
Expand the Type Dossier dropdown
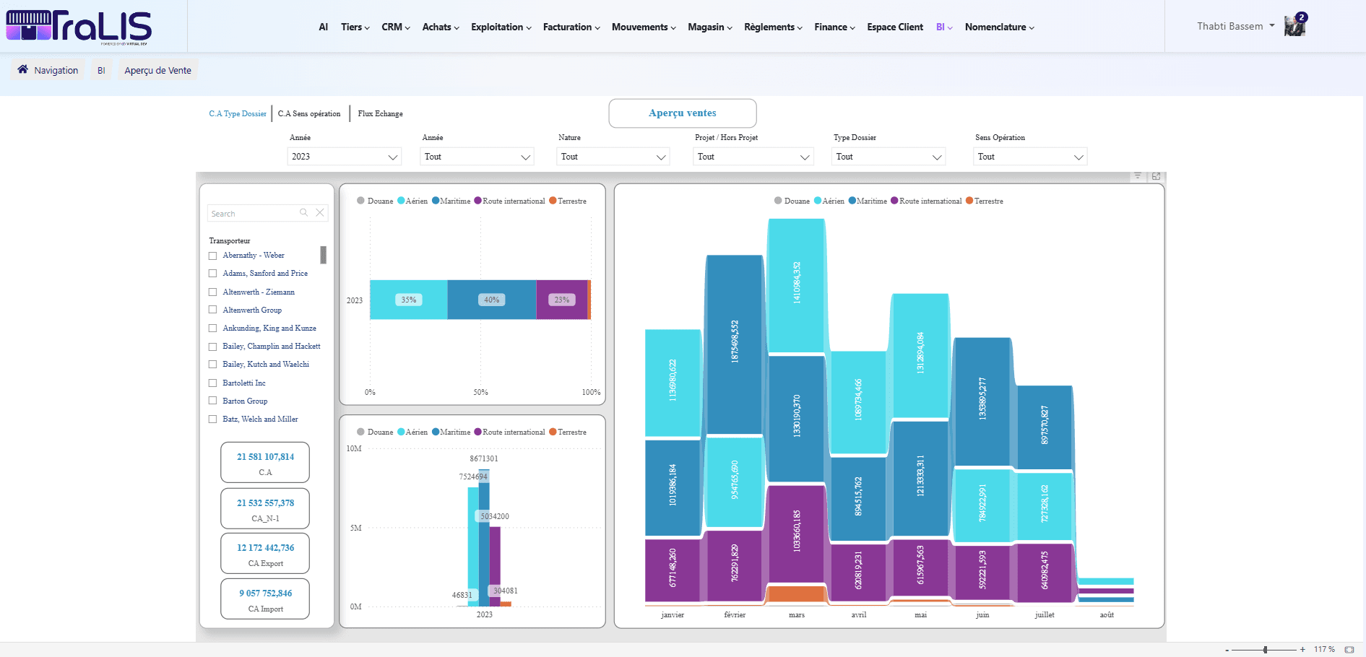889,157
